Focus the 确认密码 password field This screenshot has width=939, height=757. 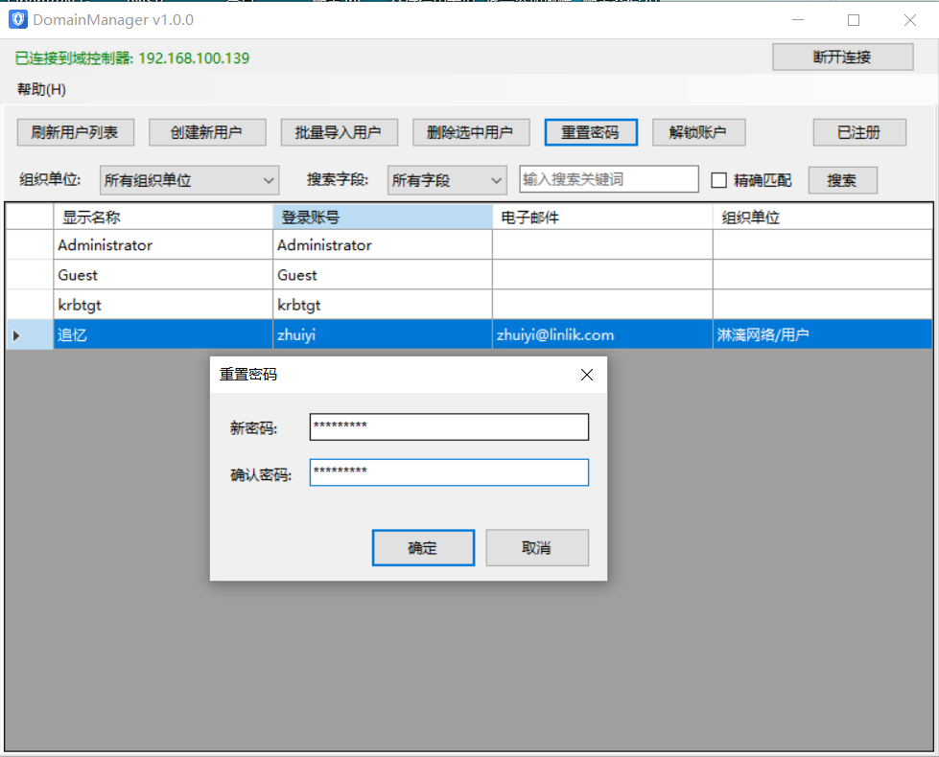tap(449, 472)
